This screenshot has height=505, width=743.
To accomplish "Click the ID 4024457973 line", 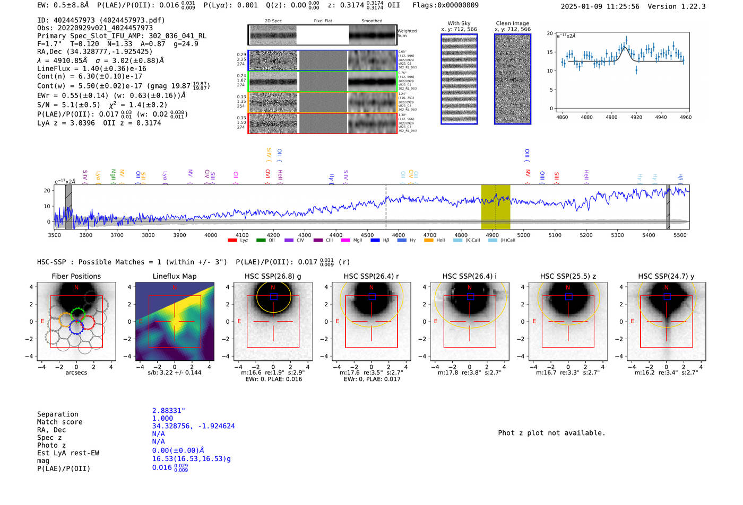I will click(x=101, y=20).
